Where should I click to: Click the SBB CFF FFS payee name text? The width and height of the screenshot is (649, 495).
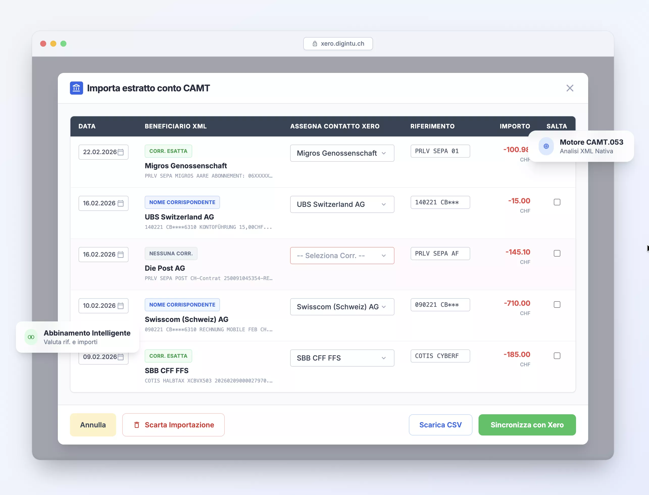(167, 371)
